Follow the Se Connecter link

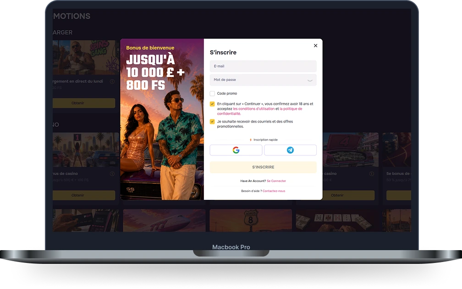(276, 181)
